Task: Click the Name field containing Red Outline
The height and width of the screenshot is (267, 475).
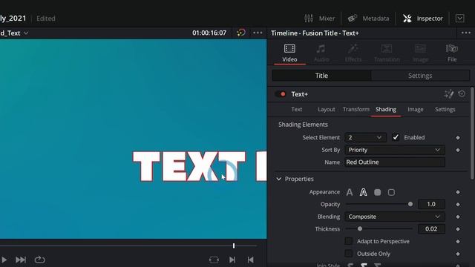Action: click(395, 162)
